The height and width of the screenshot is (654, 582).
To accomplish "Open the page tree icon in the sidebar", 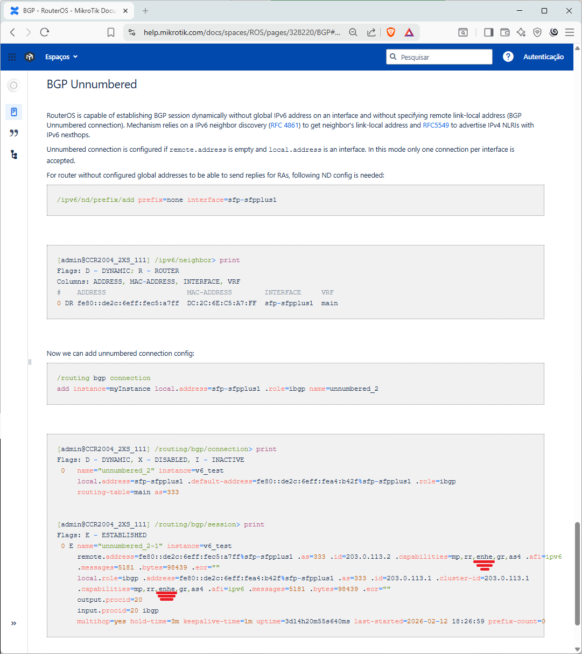I will [14, 154].
